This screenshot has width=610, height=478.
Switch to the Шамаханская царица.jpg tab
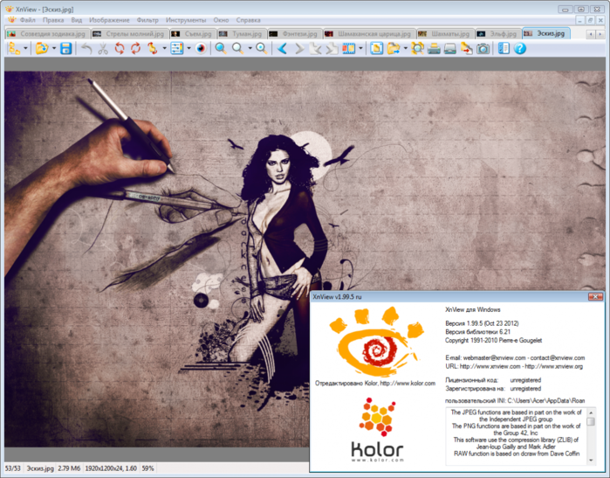pyautogui.click(x=370, y=34)
